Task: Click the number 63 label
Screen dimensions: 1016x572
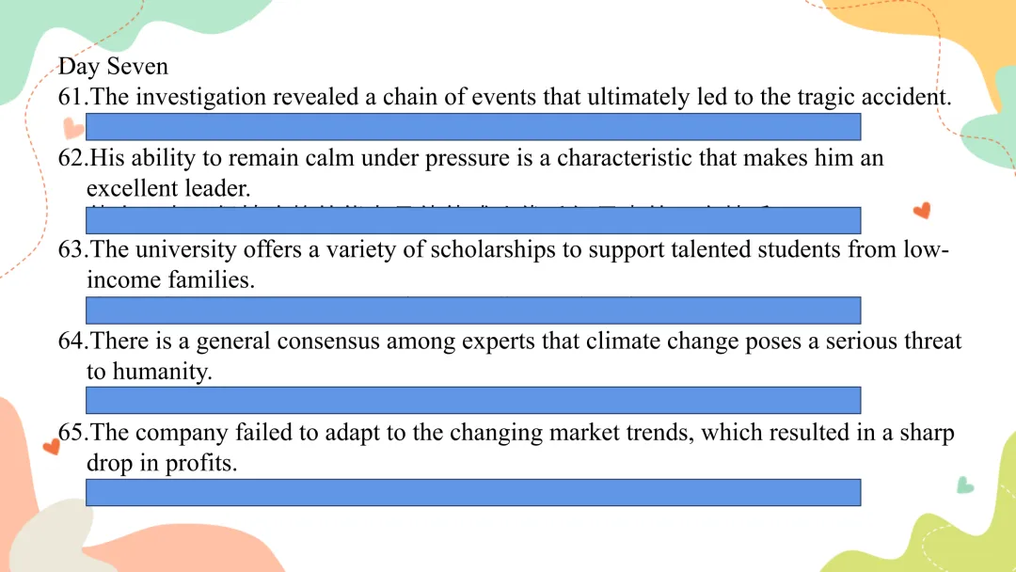Action: [72, 249]
